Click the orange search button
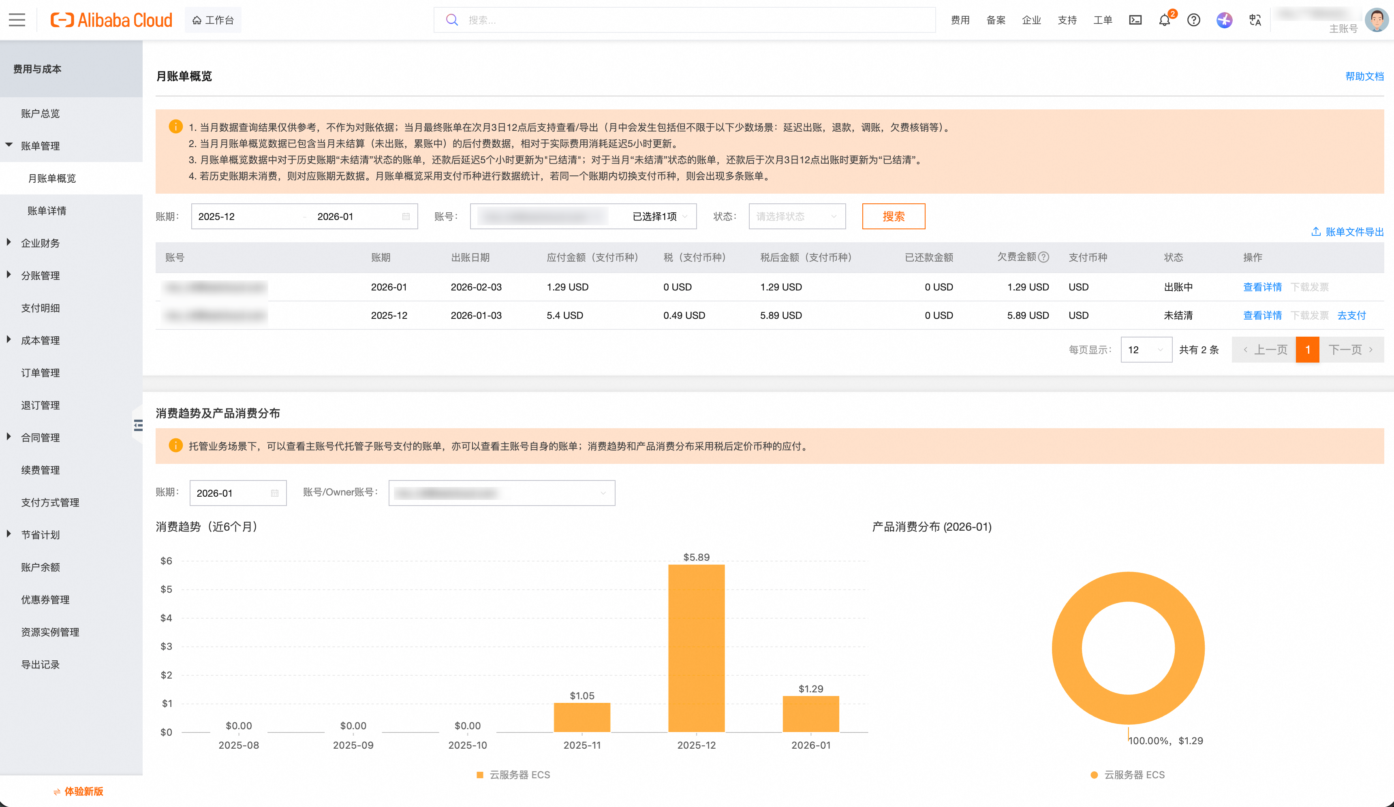This screenshot has height=807, width=1394. (893, 216)
